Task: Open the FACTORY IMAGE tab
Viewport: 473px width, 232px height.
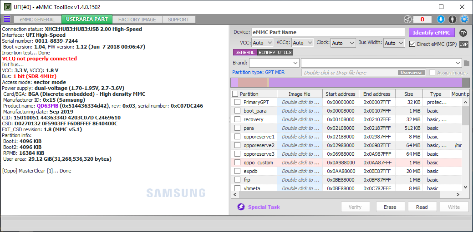Action: coord(137,20)
